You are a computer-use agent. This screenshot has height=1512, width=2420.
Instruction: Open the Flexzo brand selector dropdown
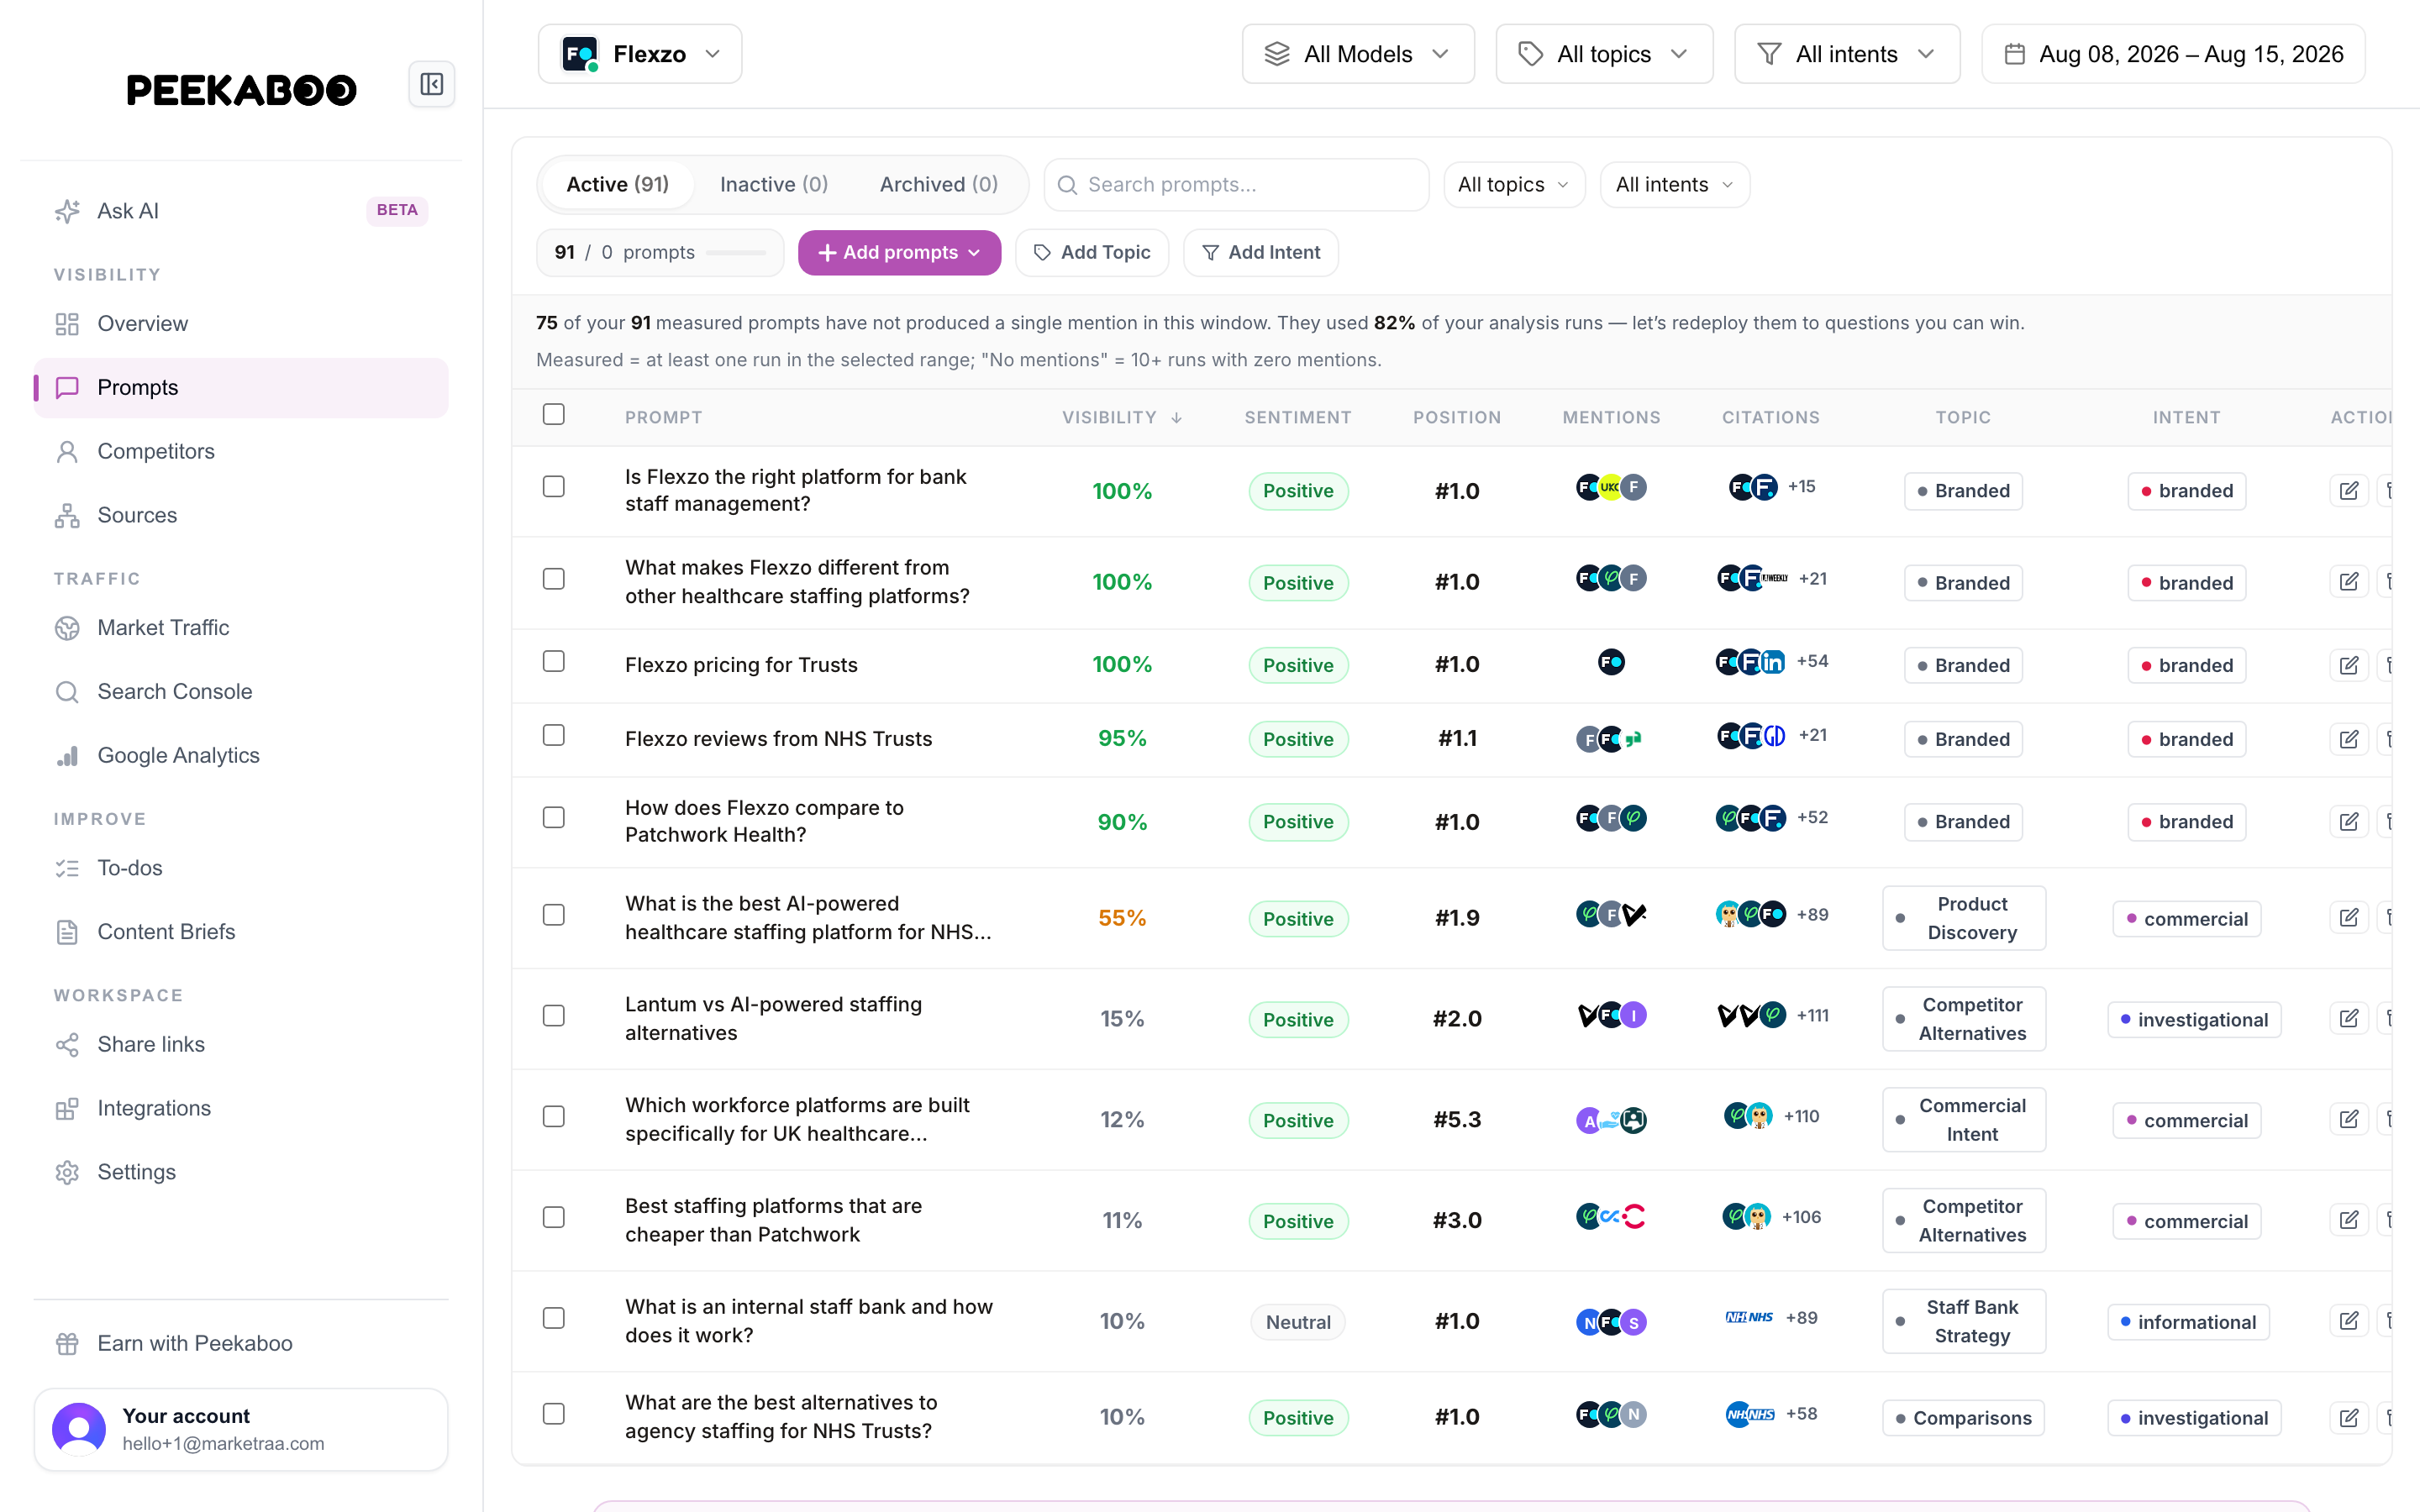click(x=640, y=54)
